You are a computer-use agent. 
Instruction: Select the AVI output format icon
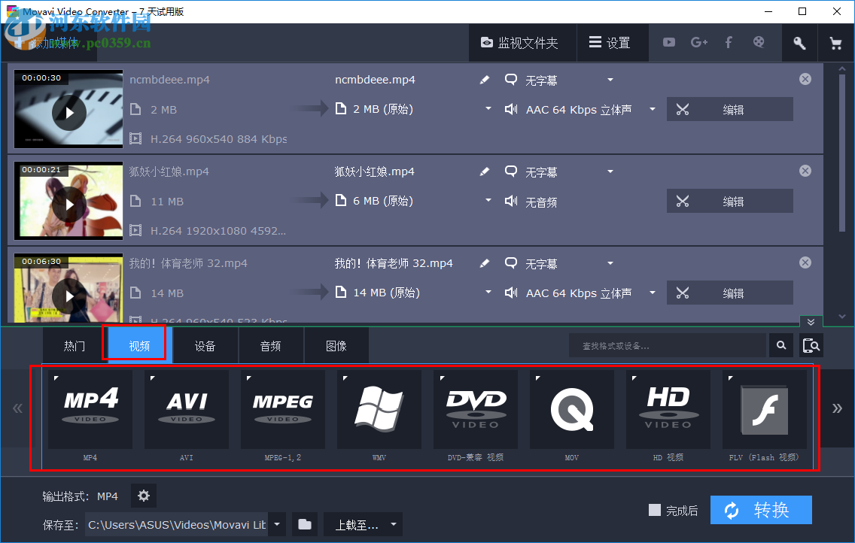pos(186,408)
